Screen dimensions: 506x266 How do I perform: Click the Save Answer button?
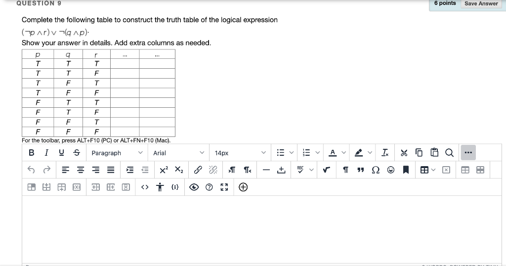tap(481, 3)
